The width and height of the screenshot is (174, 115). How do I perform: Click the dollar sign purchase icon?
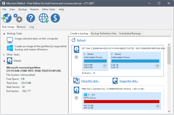(55, 18)
